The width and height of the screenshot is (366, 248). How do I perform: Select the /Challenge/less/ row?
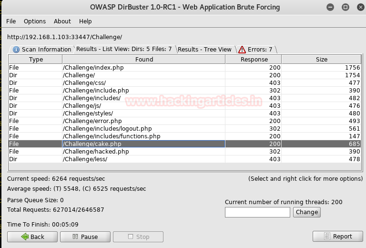[185, 159]
